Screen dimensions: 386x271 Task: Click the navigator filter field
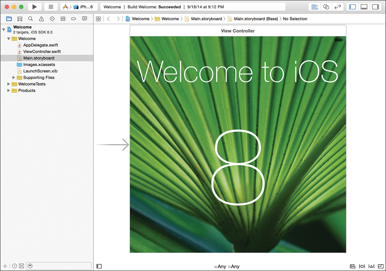click(x=59, y=266)
